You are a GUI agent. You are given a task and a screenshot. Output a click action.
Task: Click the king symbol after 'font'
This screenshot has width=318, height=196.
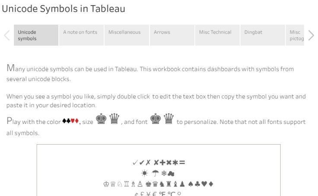155,120
